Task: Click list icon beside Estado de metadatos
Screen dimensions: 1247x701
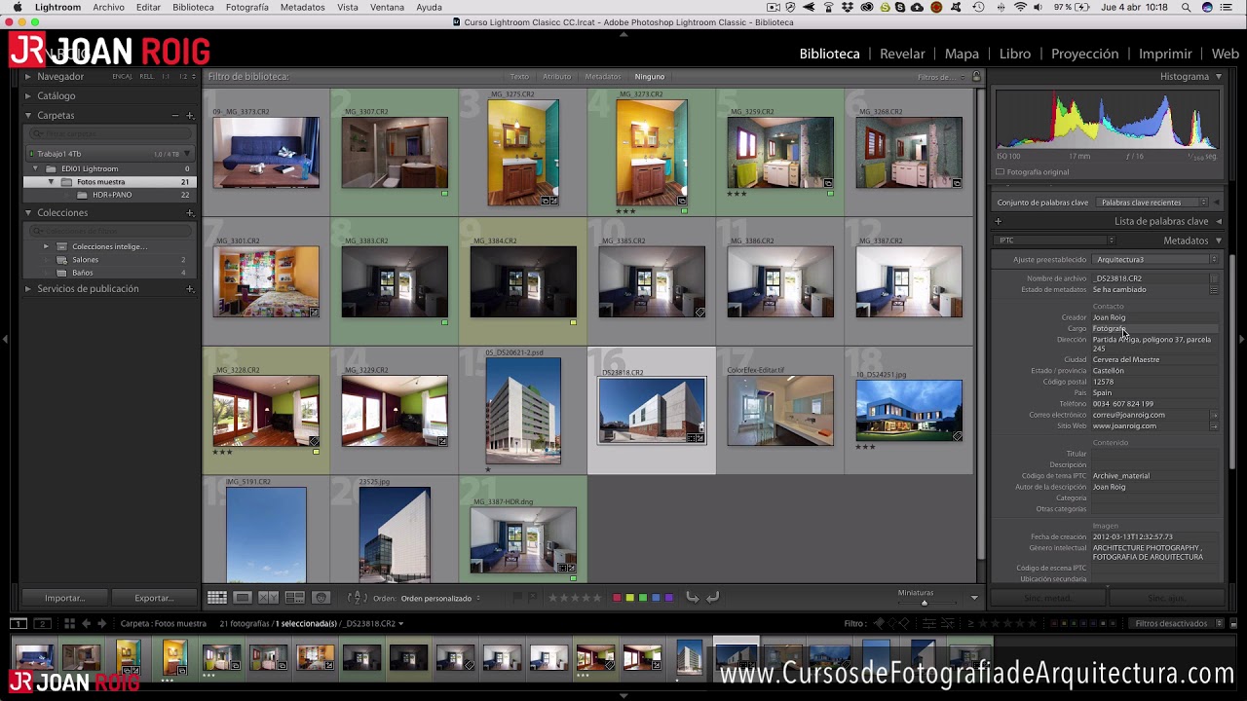Action: point(1214,289)
